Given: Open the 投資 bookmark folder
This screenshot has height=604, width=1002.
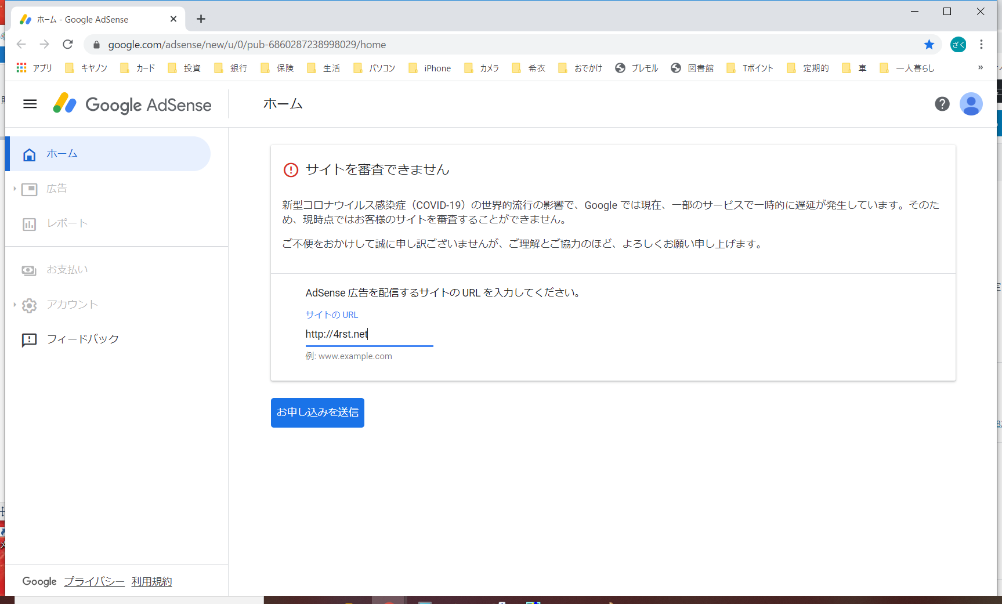Looking at the screenshot, I should pyautogui.click(x=184, y=68).
